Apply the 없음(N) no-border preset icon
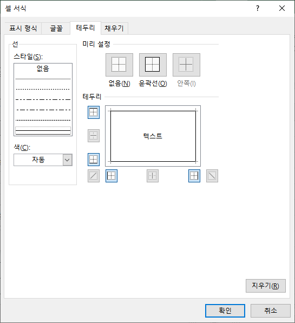Image resolution: width=295 pixels, height=323 pixels. click(x=119, y=65)
